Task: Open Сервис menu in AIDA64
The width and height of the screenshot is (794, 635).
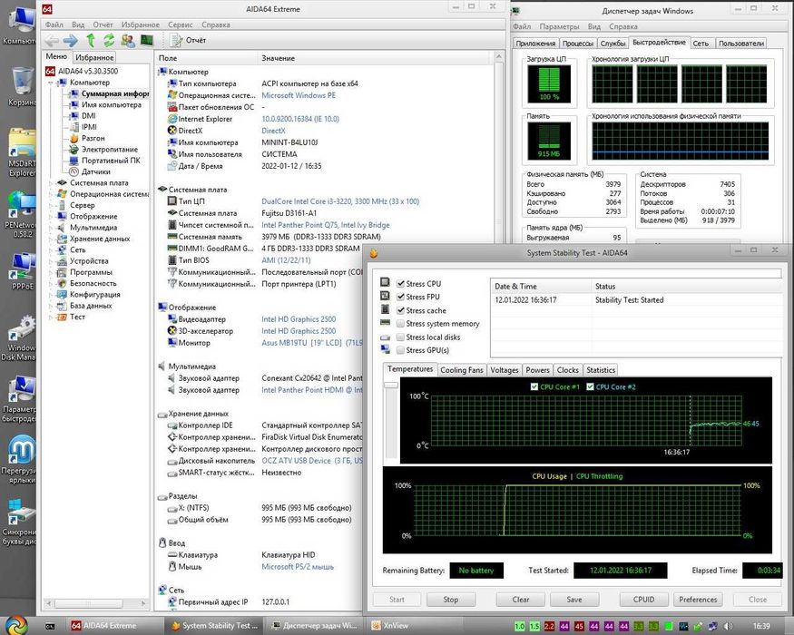Action: [x=181, y=24]
